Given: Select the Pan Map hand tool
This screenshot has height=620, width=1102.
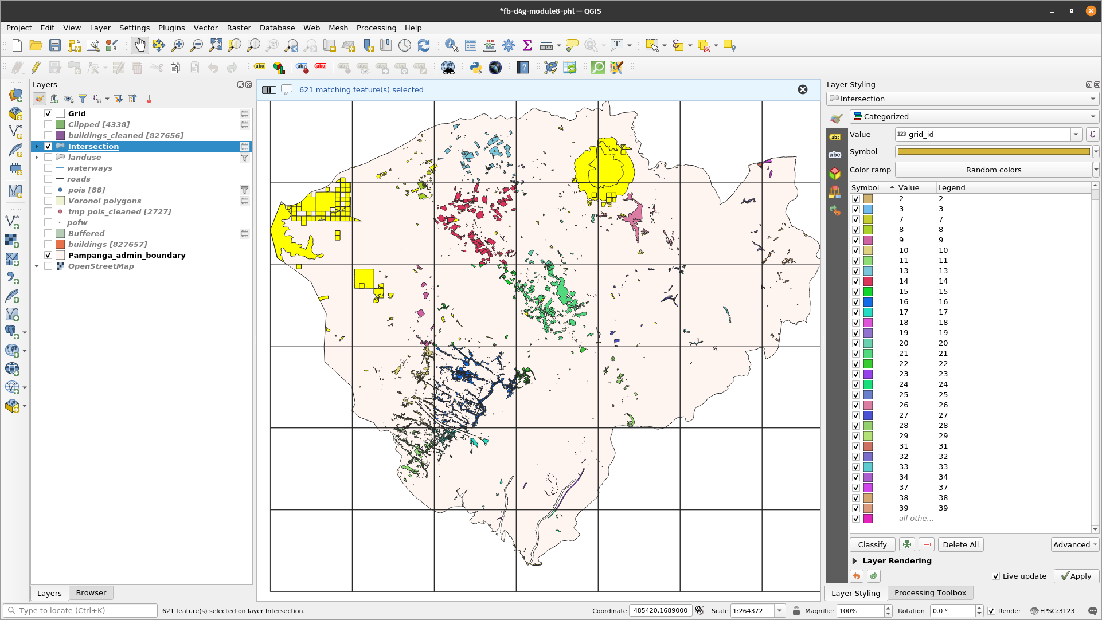Looking at the screenshot, I should pos(139,46).
